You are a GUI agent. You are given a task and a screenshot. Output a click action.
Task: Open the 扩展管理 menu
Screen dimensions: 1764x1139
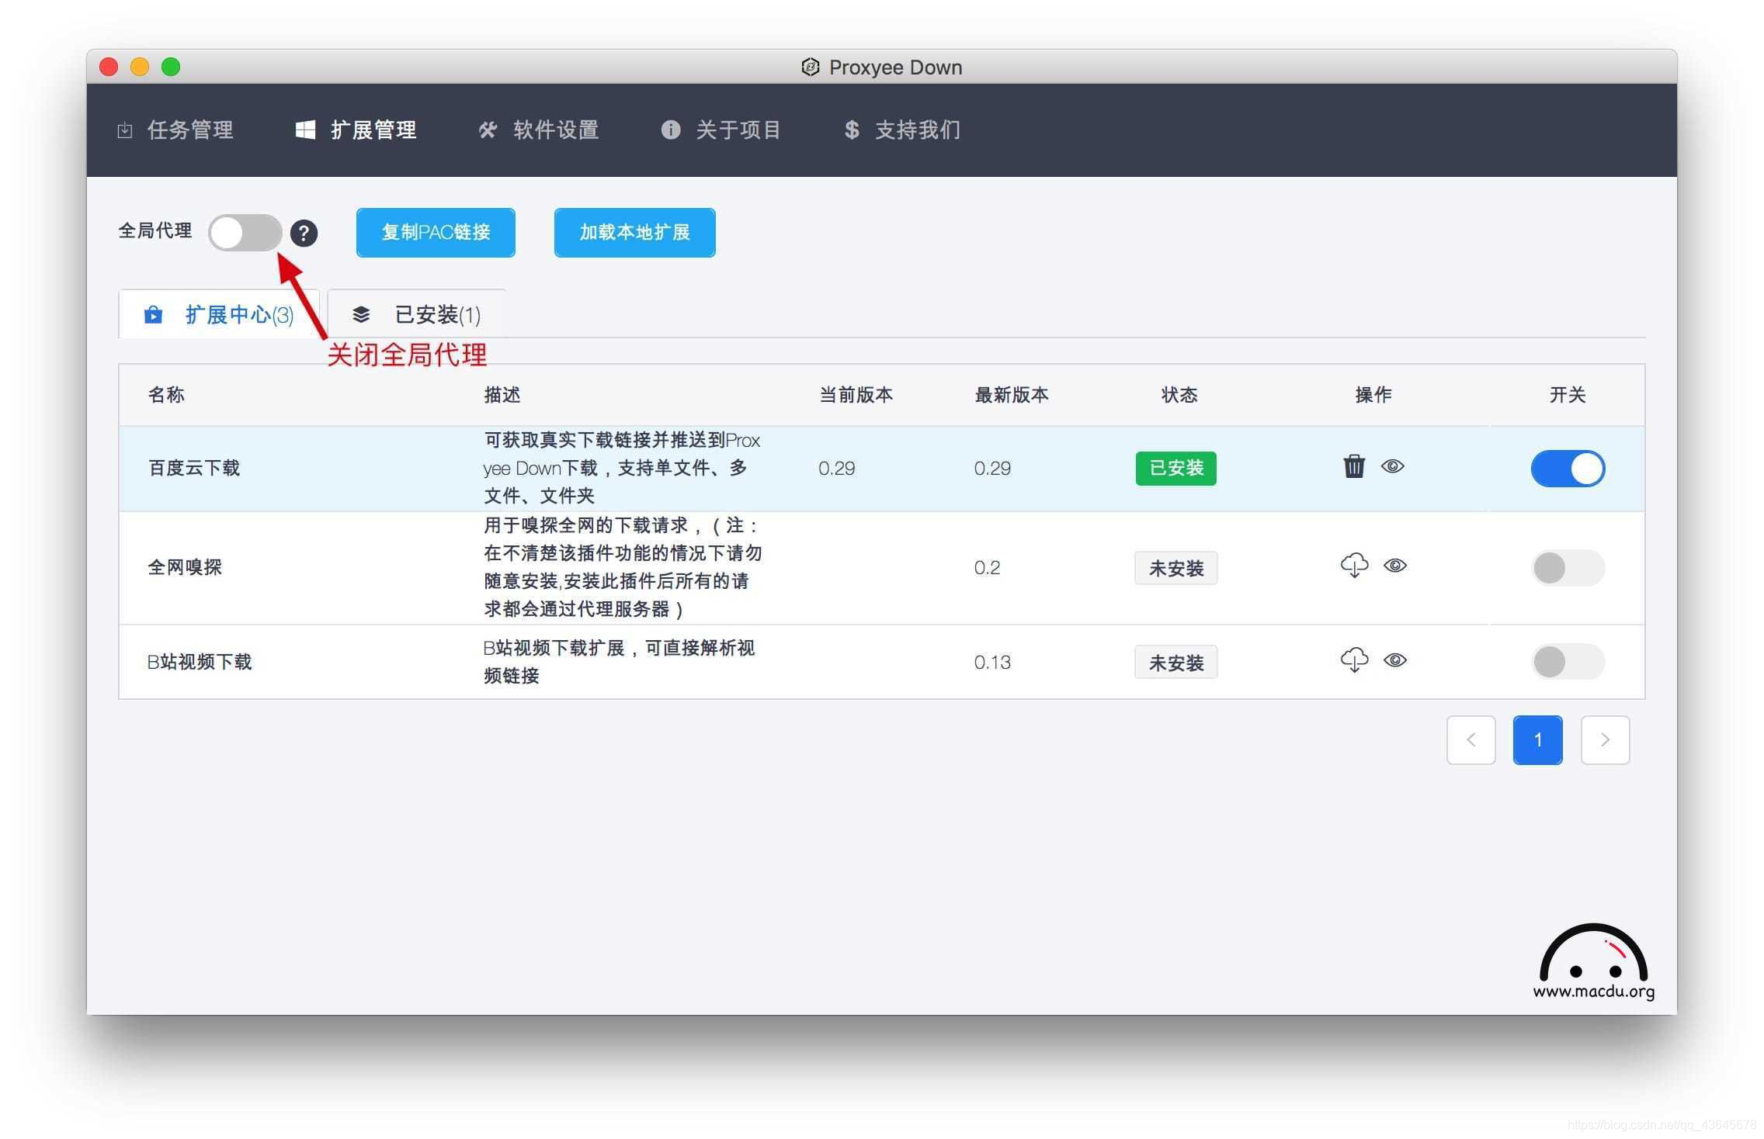click(x=356, y=130)
